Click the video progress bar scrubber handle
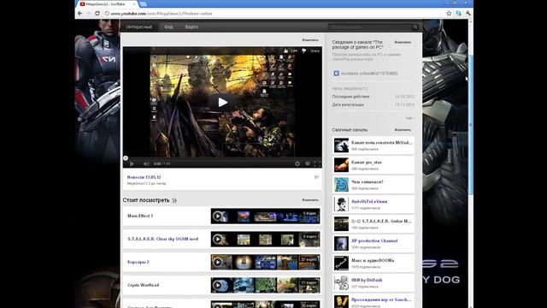This screenshot has height=308, width=547. coord(126,158)
